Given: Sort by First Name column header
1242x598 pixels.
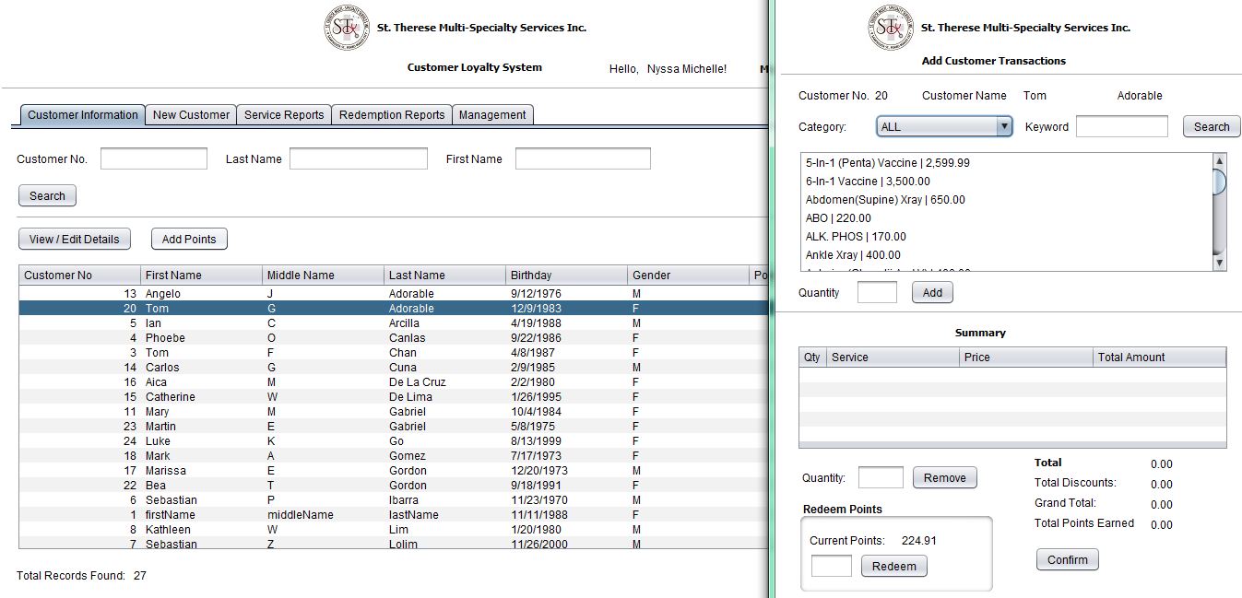Looking at the screenshot, I should click(201, 275).
